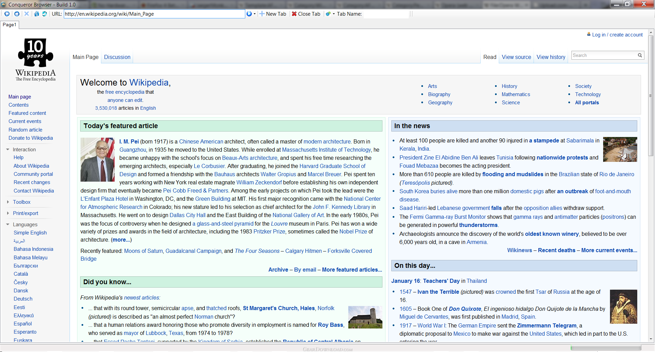Select the Page1 browser tab
The height and width of the screenshot is (352, 655).
coord(10,25)
